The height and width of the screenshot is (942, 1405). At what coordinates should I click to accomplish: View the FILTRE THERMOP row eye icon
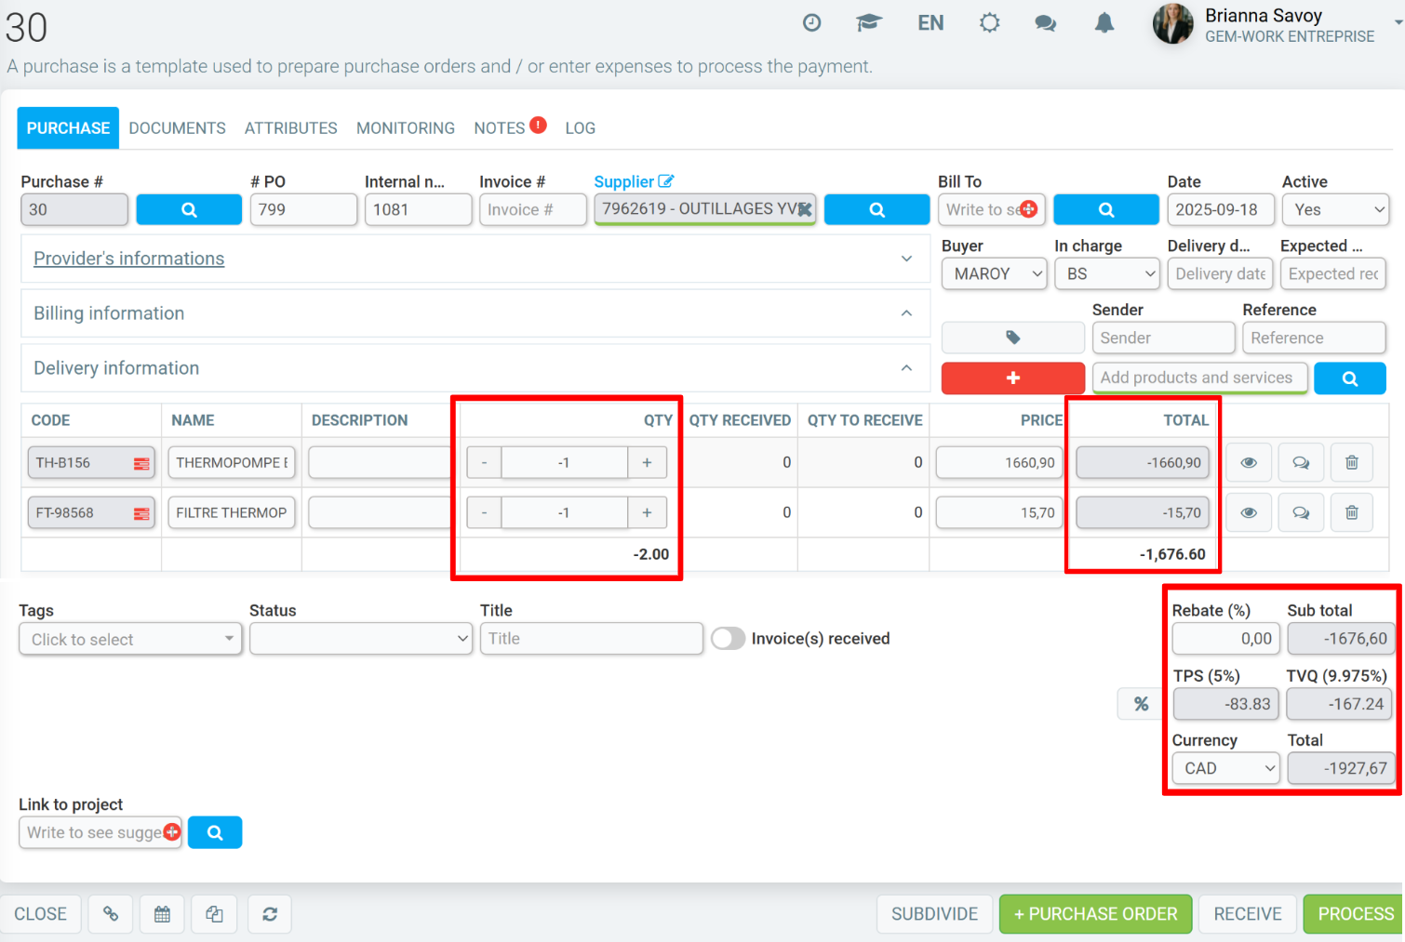1249,512
